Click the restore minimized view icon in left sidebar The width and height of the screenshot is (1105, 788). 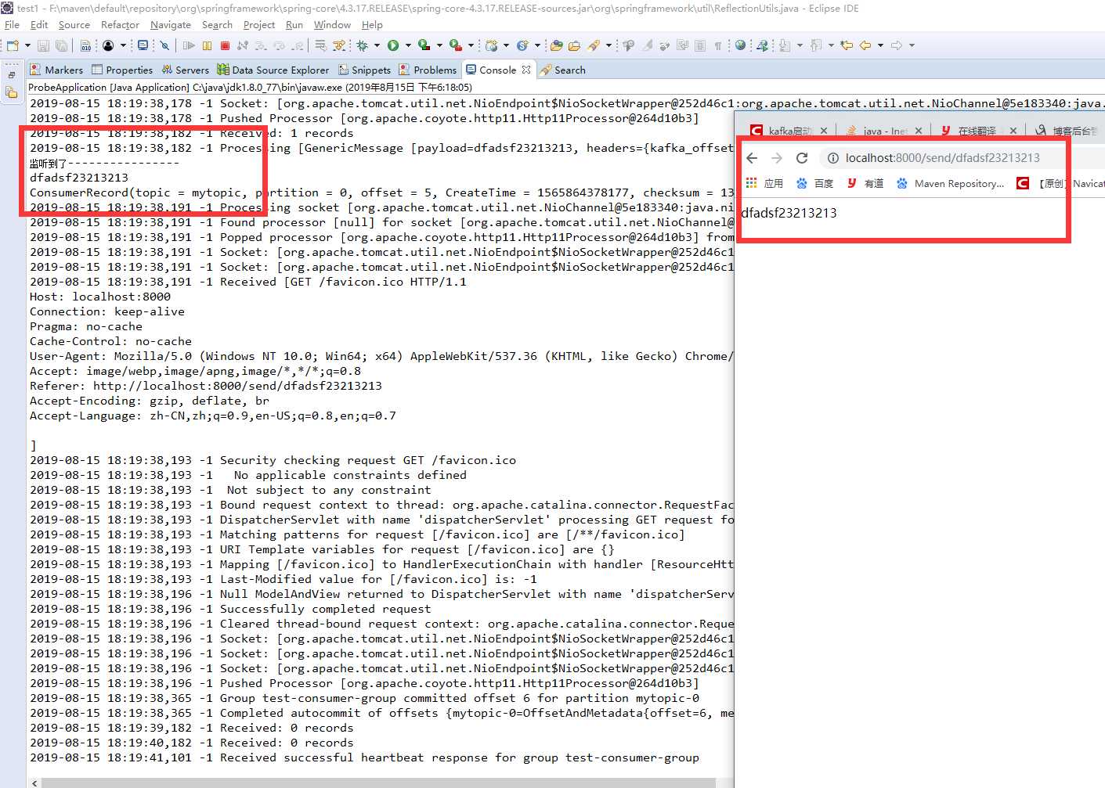pyautogui.click(x=12, y=75)
